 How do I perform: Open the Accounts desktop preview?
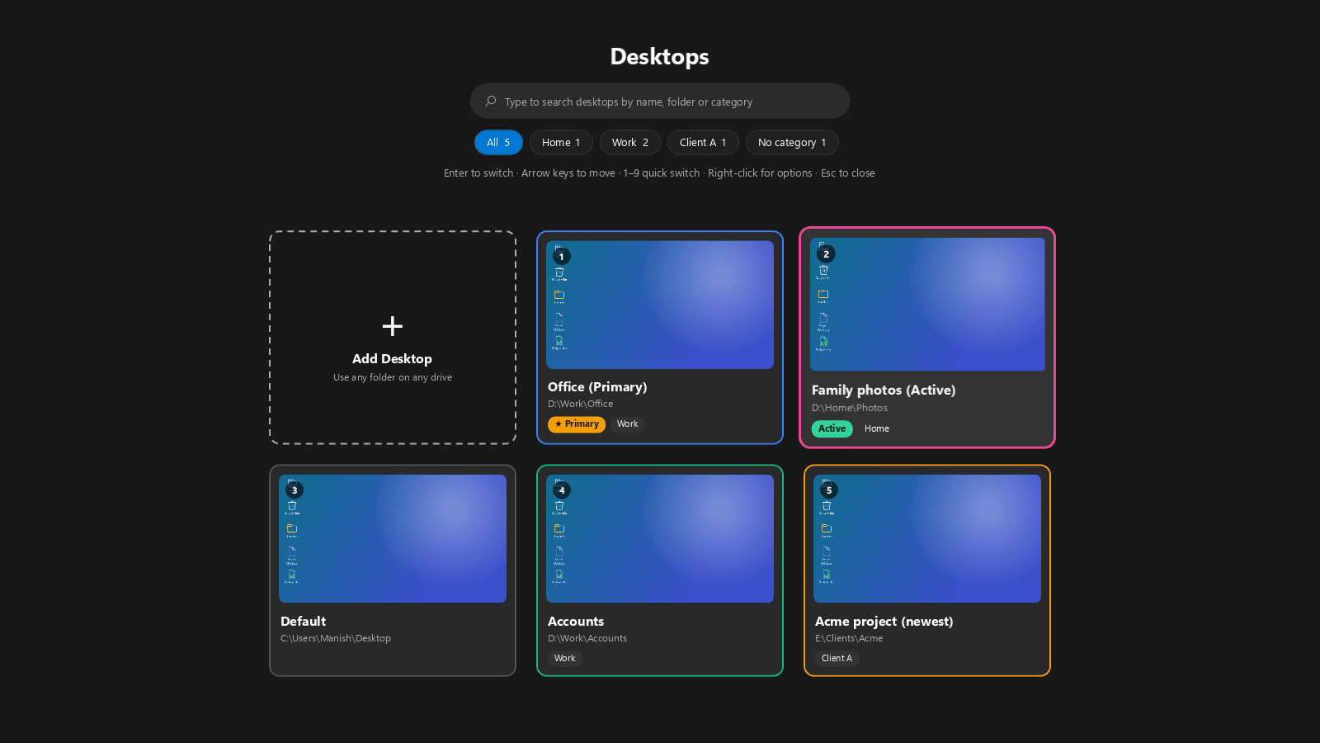(x=660, y=538)
